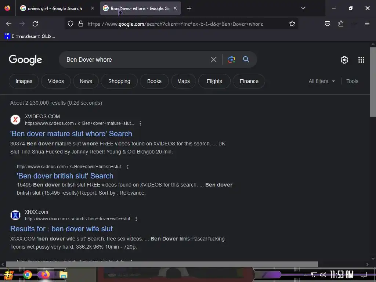Screen dimensions: 376x282
Task: Search by image with the Lens icon
Action: [231, 59]
